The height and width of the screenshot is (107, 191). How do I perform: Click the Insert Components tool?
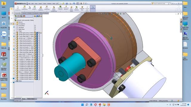24,8
